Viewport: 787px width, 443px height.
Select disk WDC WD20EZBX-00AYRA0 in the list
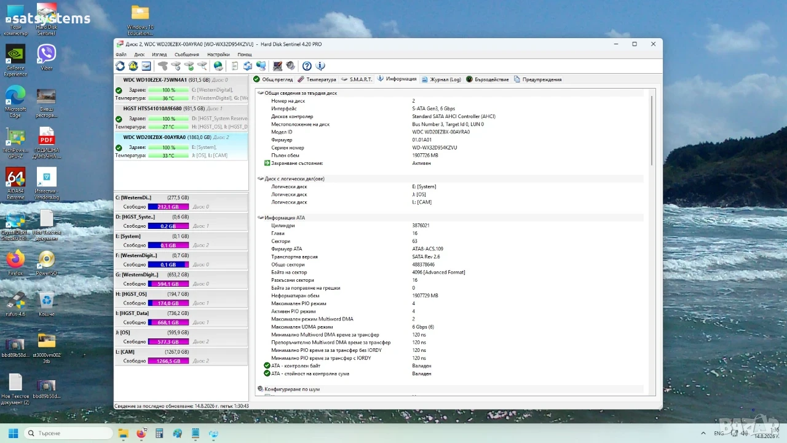181,146
